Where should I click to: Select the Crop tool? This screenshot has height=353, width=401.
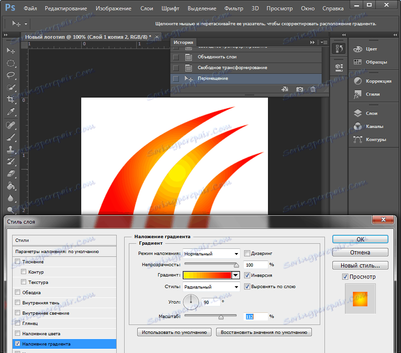coord(11,99)
